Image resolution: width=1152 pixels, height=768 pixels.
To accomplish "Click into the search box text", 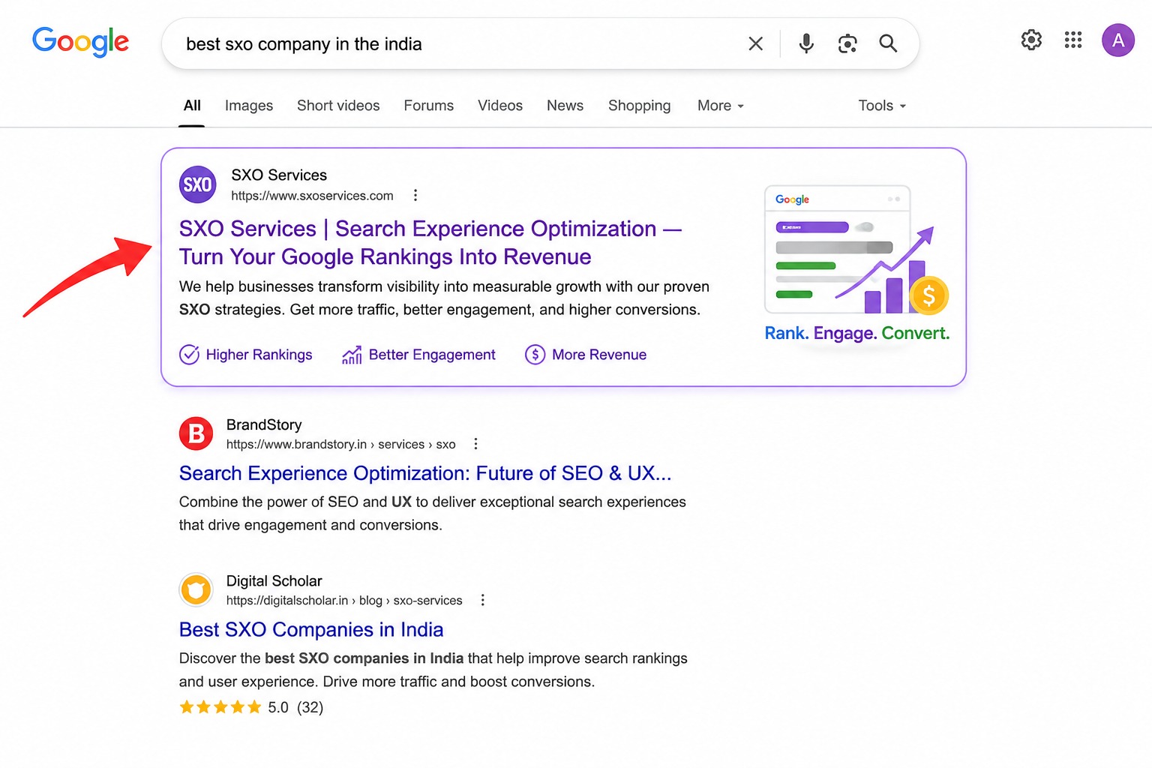I will [x=304, y=44].
